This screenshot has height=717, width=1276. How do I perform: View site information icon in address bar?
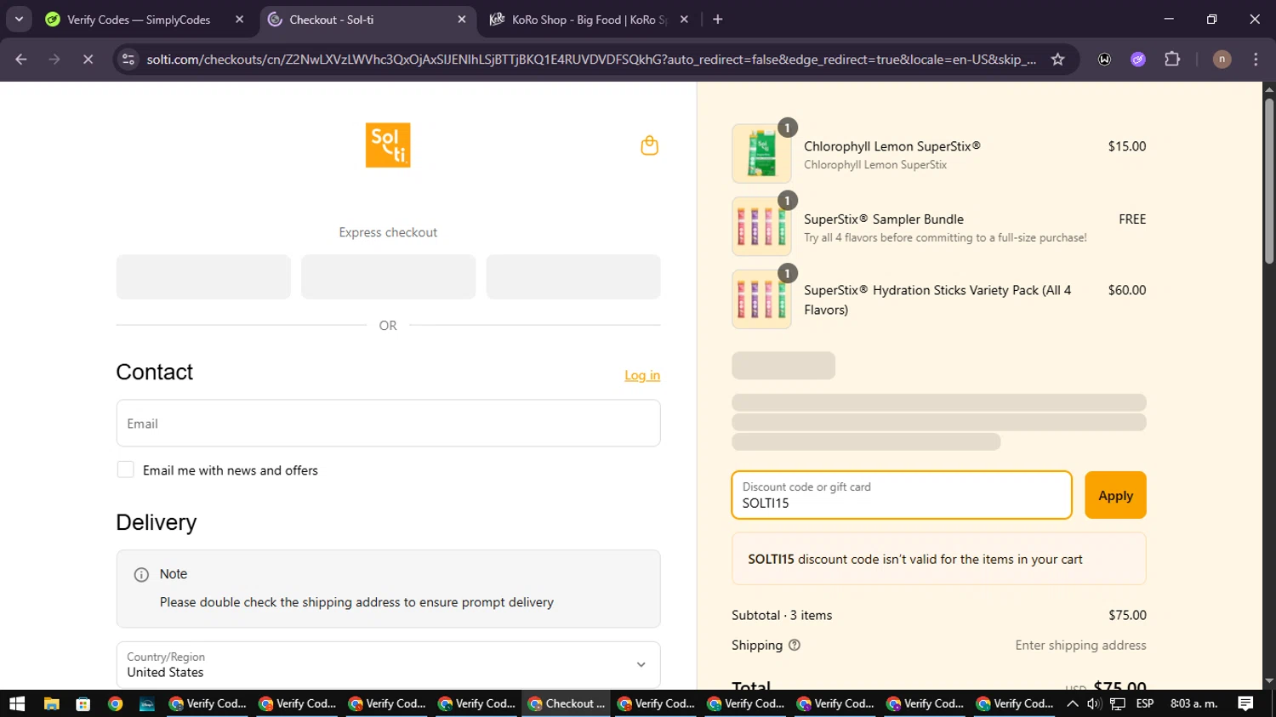point(128,59)
